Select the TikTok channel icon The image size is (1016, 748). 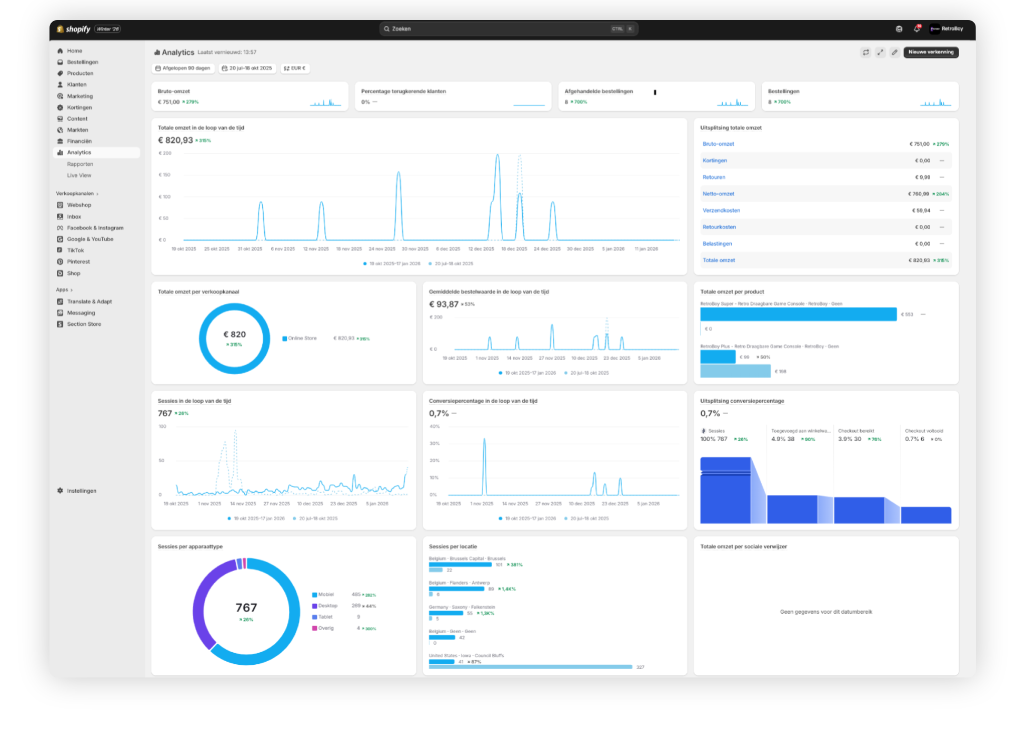point(59,250)
